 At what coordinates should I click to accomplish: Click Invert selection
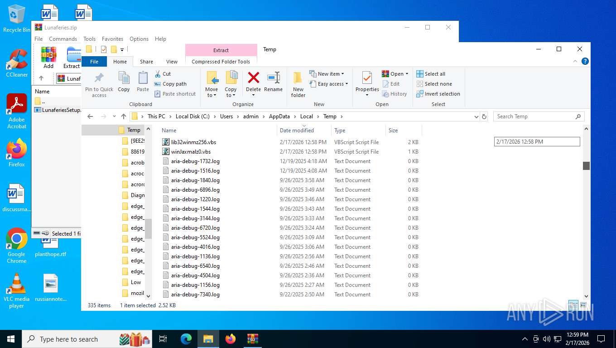point(438,94)
